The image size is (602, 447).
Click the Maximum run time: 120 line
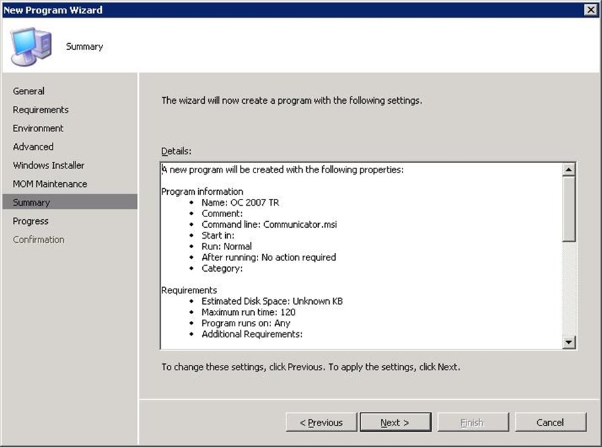248,312
